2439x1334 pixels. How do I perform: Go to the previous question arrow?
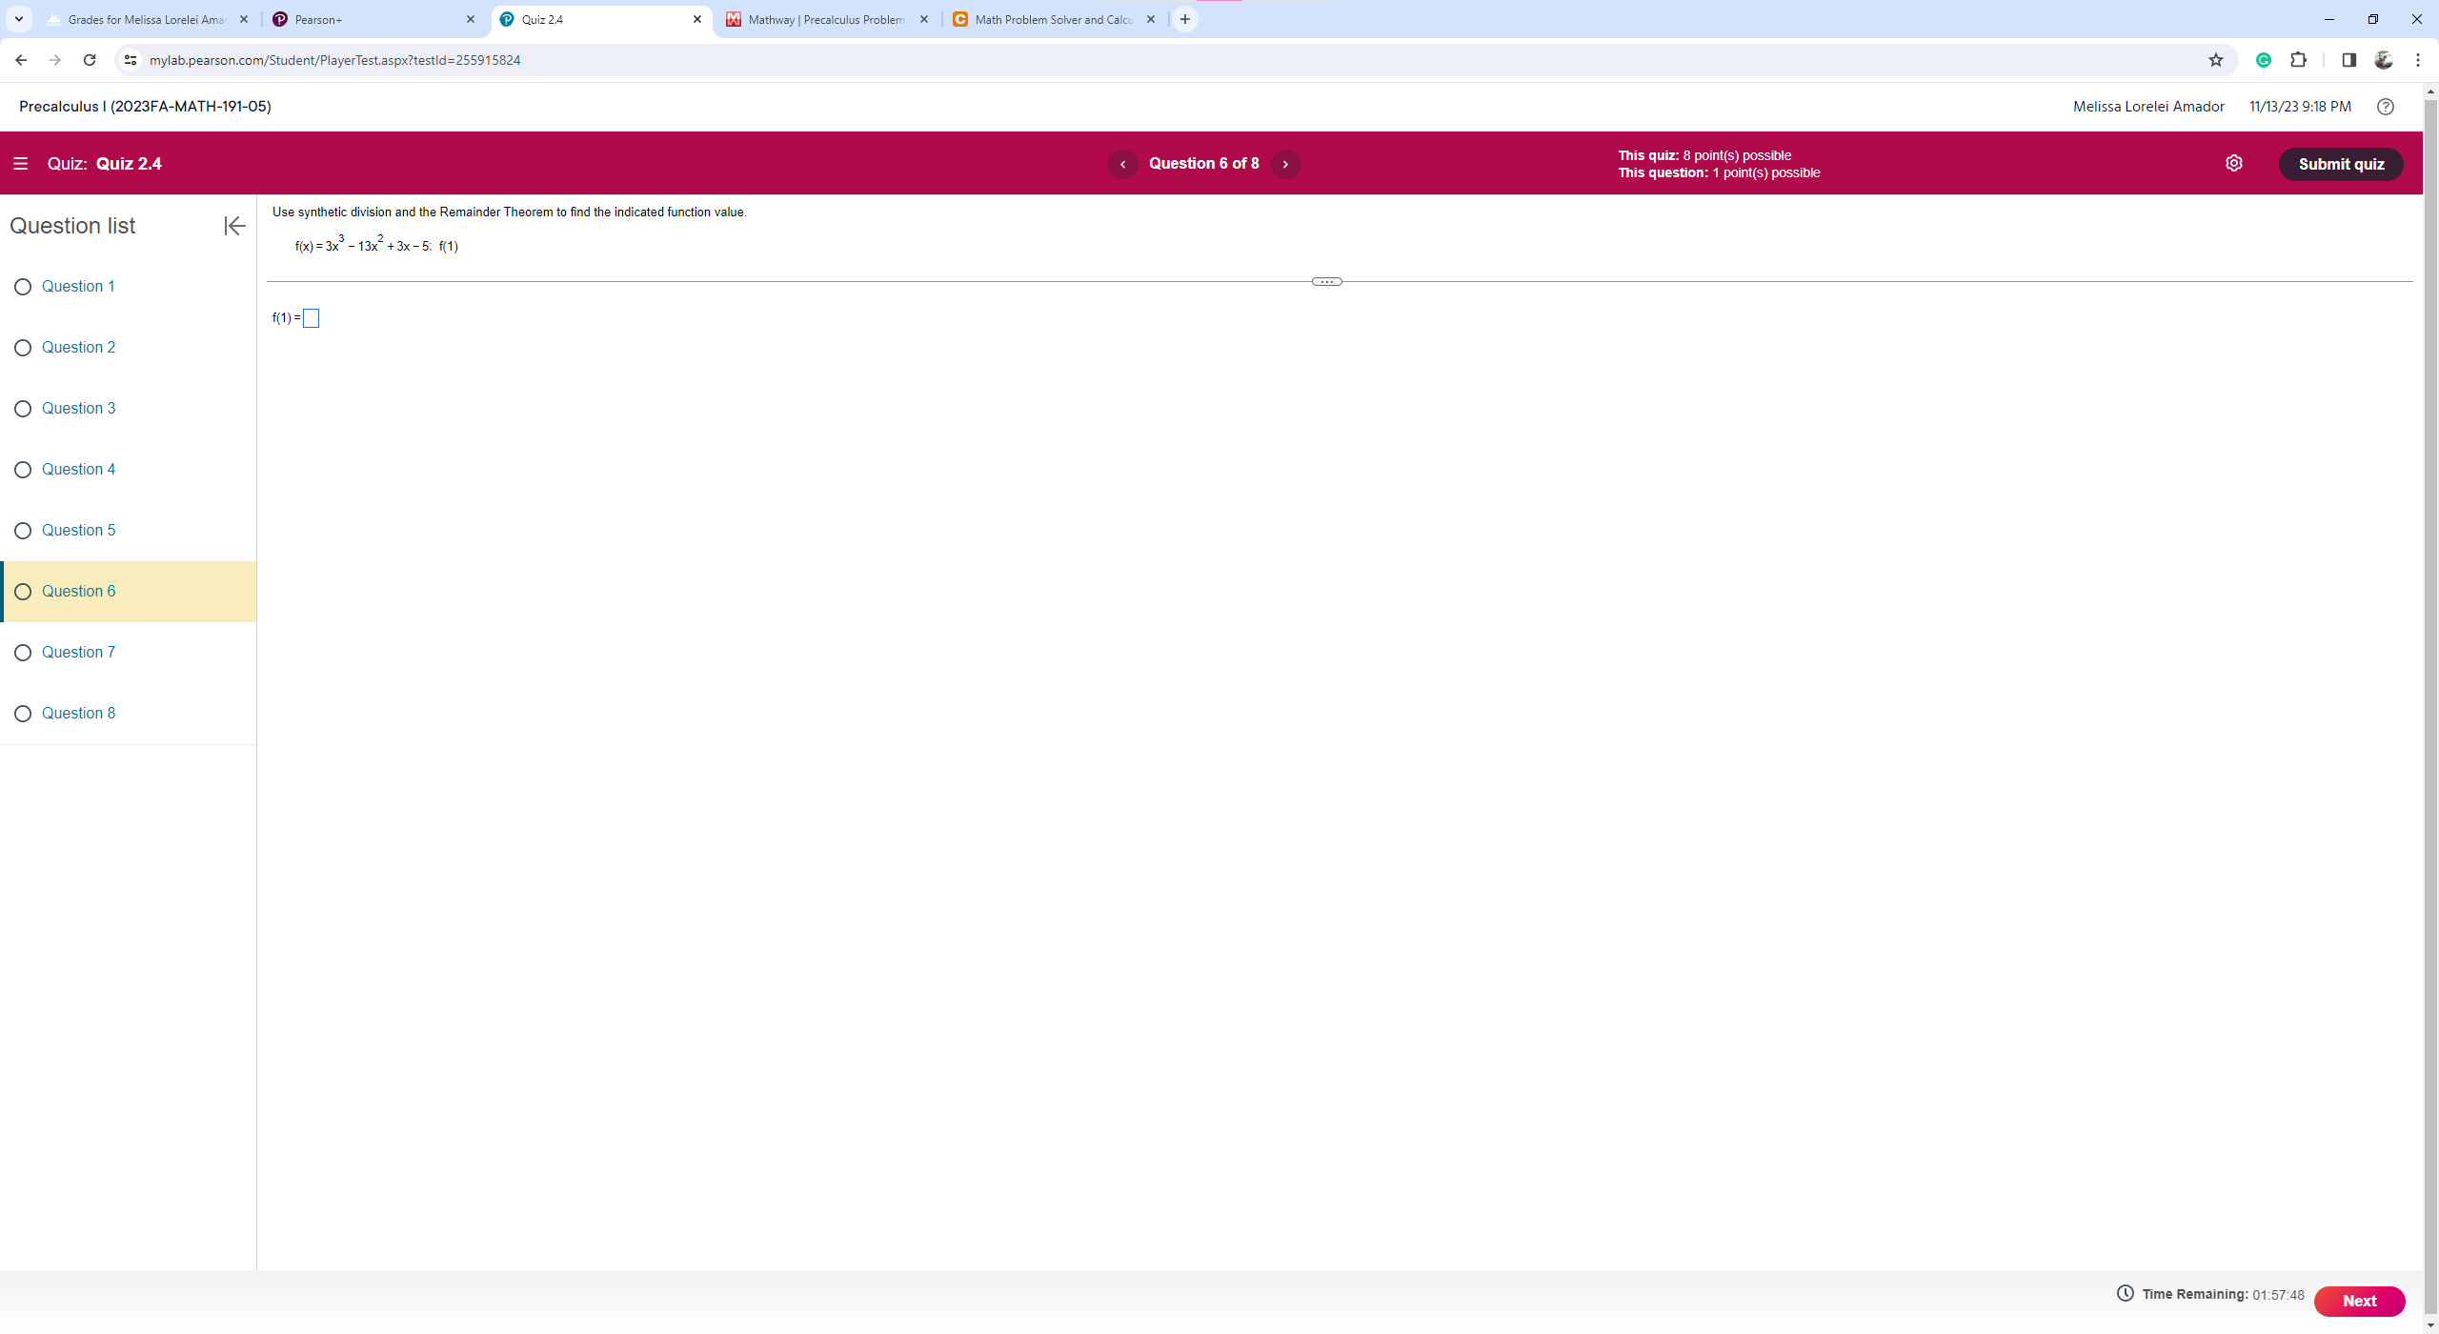(x=1122, y=164)
